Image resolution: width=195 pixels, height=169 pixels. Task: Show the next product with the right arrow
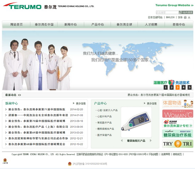pyautogui.click(x=151, y=141)
